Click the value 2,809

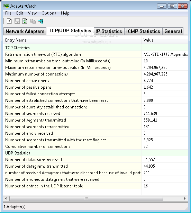[x=148, y=100]
